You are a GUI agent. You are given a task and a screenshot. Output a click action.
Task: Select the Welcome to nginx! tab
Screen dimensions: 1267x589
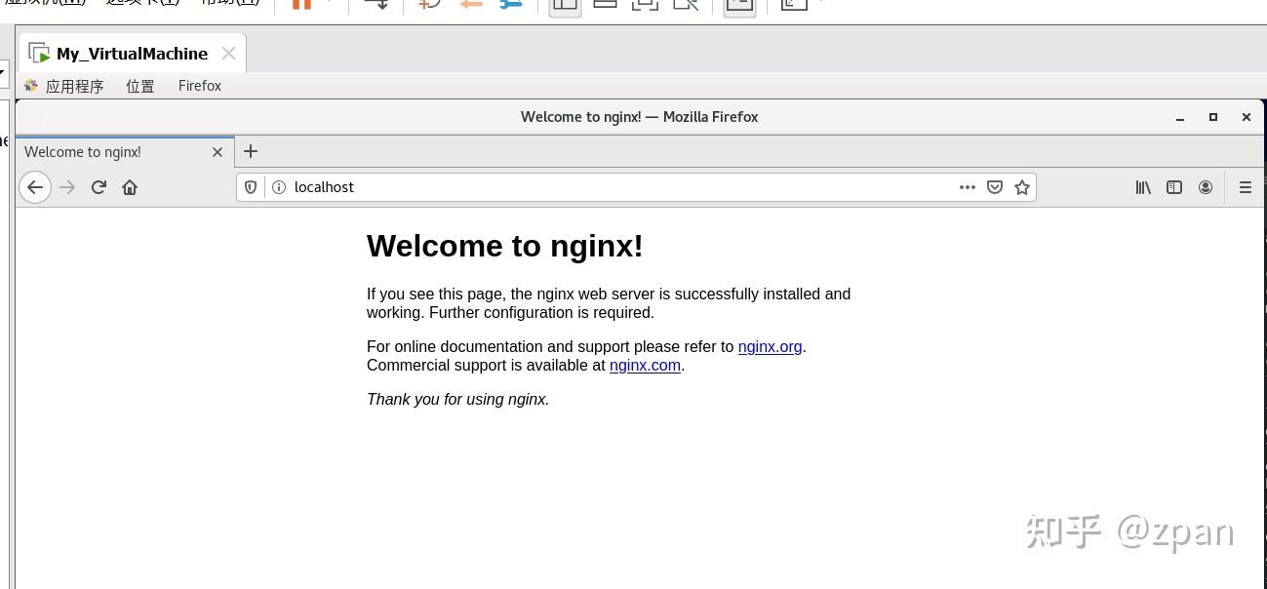pyautogui.click(x=125, y=152)
